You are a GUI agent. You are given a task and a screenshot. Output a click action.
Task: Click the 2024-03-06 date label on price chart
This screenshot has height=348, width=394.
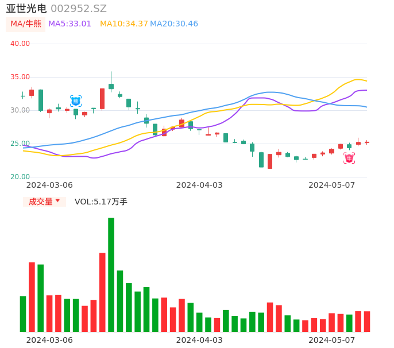[x=49, y=185]
